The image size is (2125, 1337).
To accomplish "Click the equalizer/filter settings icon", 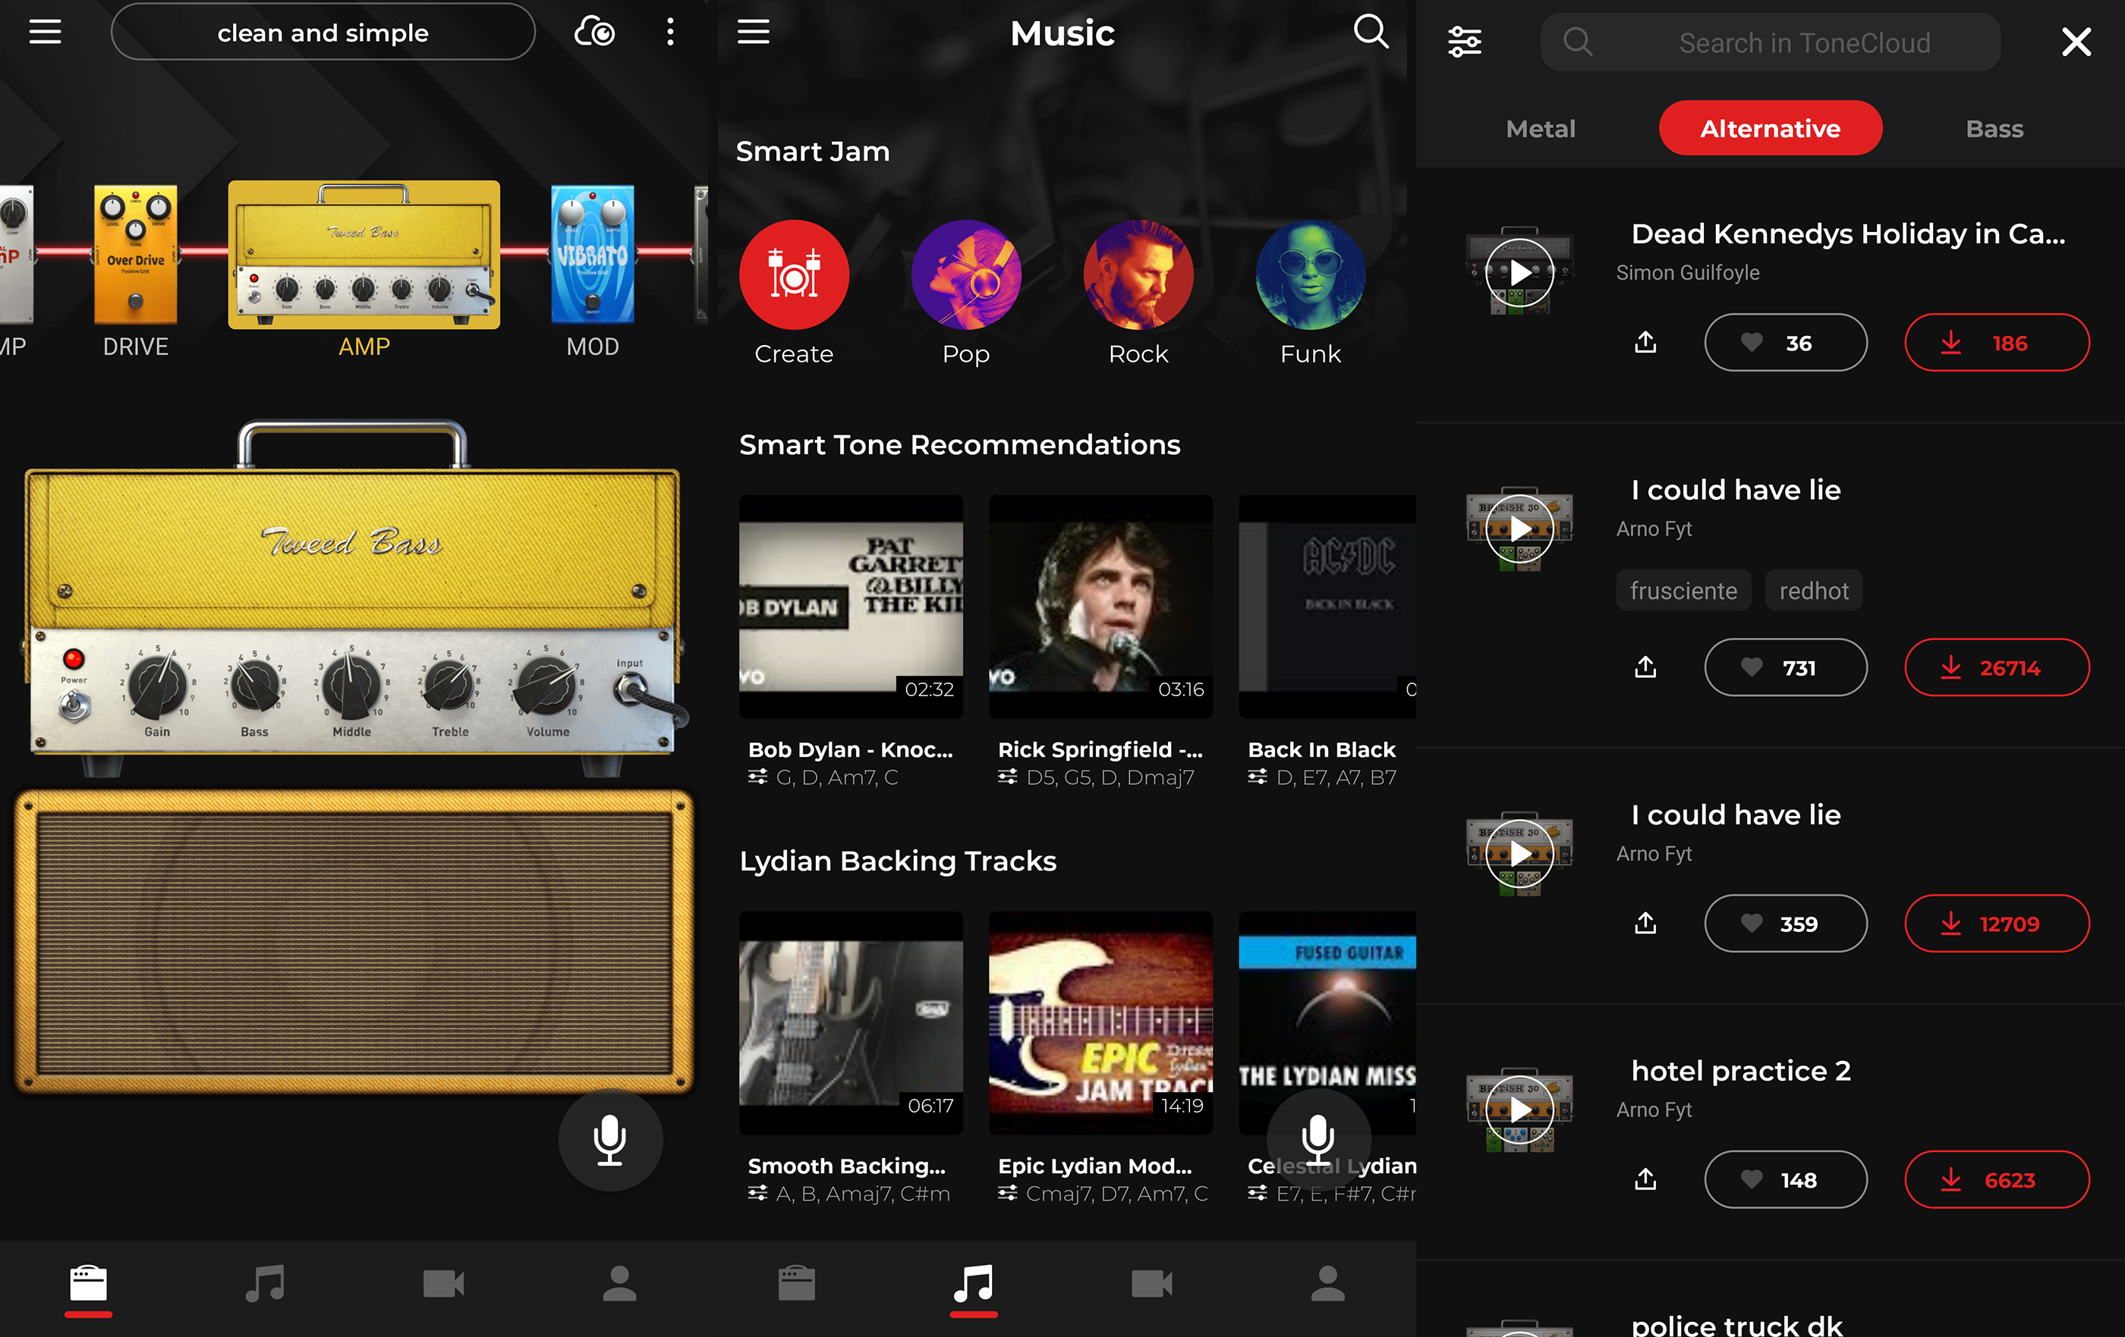I will 1464,42.
